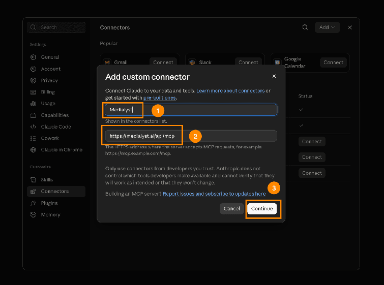Click the Memory icon in sidebar
Viewport: 384px width, 285px height.
coord(33,215)
